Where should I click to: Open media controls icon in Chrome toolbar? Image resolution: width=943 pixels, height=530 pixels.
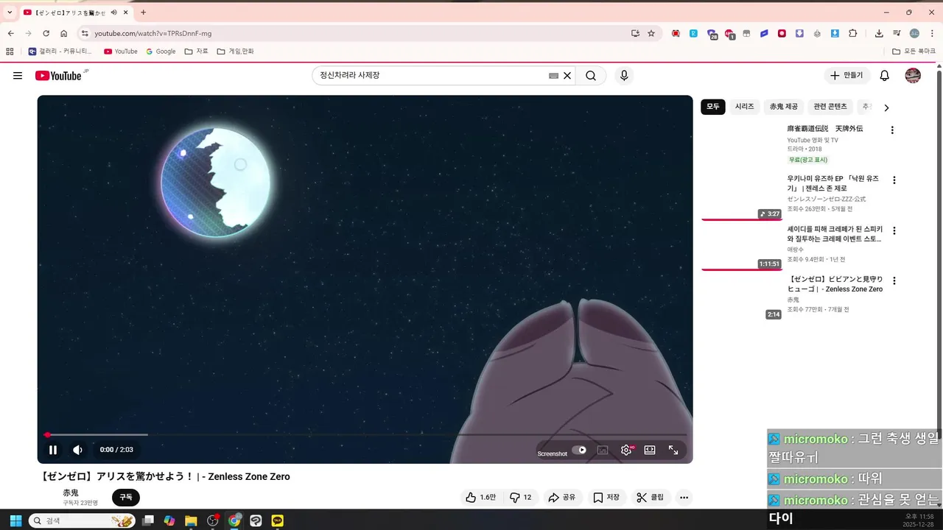(x=897, y=33)
